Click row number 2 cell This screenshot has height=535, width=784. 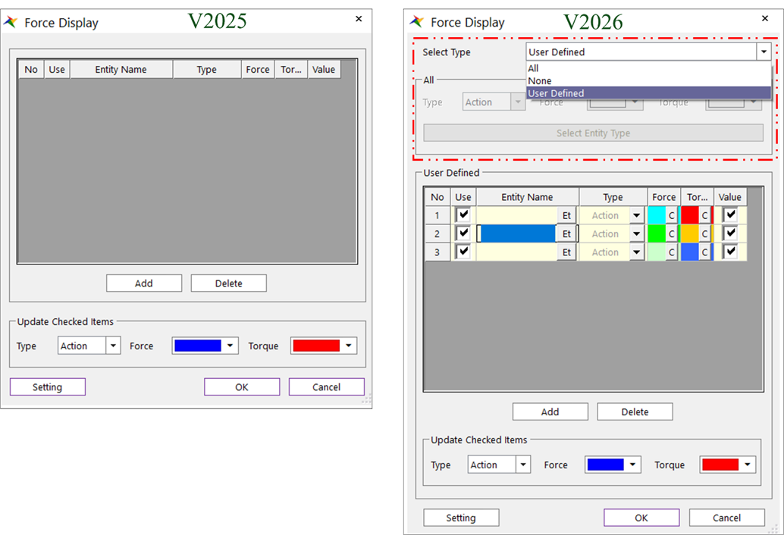[x=437, y=234]
